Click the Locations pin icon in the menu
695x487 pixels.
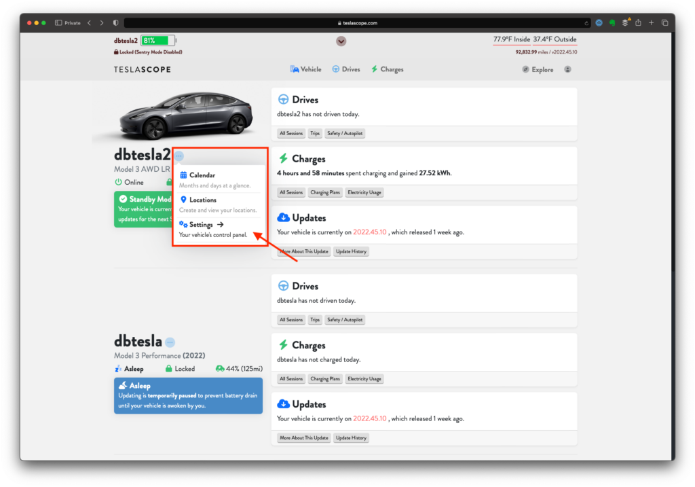183,200
